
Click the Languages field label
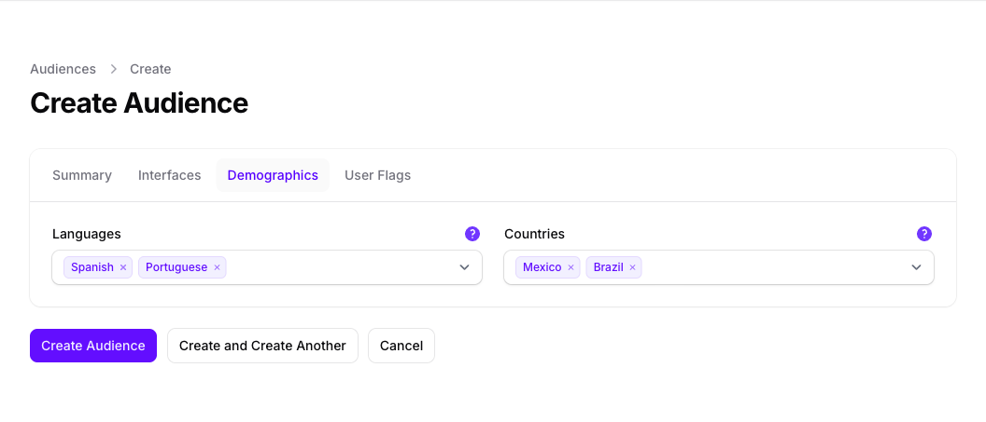[87, 234]
